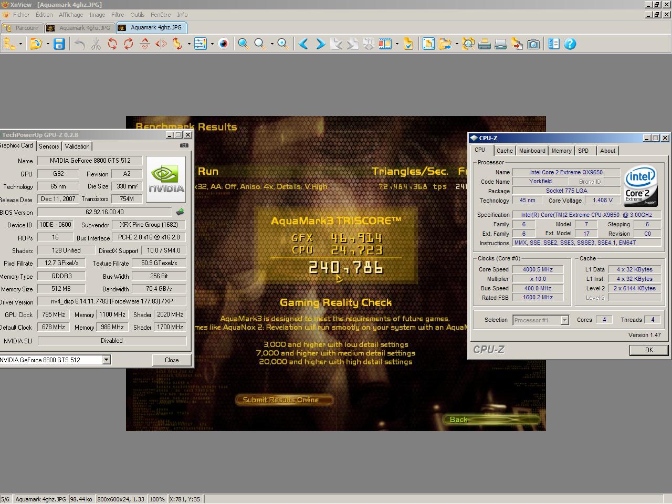
Task: Open the Outils menu
Action: pyautogui.click(x=138, y=15)
